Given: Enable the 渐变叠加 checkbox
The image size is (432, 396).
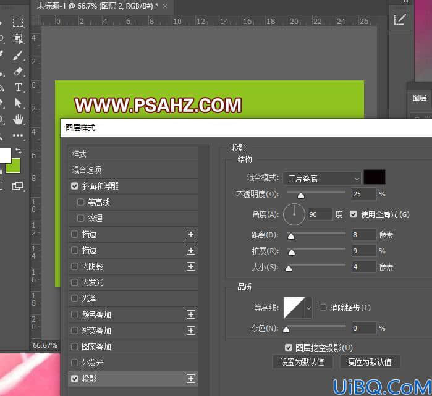Looking at the screenshot, I should [74, 331].
